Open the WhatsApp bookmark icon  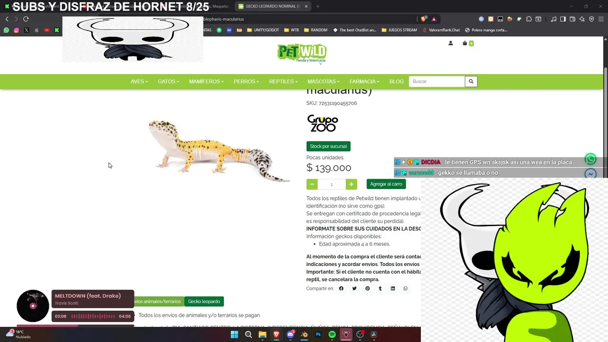click(x=6, y=30)
